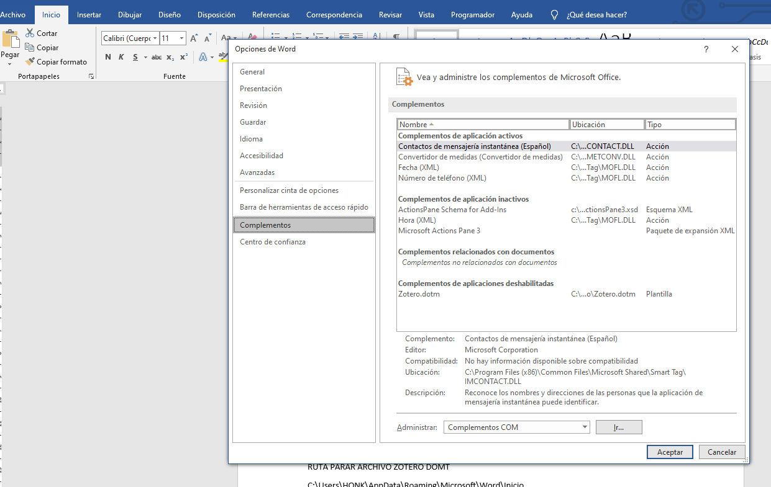The width and height of the screenshot is (771, 487).
Task: Click the Ir... button
Action: pos(619,427)
